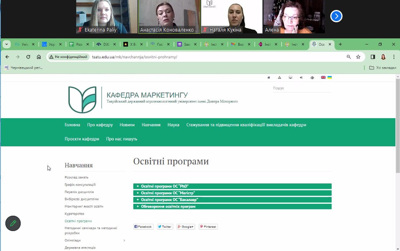Open the 'Усі закладки' bookmarks folder
Screen dimensions: 400x251
pyautogui.click(x=383, y=68)
